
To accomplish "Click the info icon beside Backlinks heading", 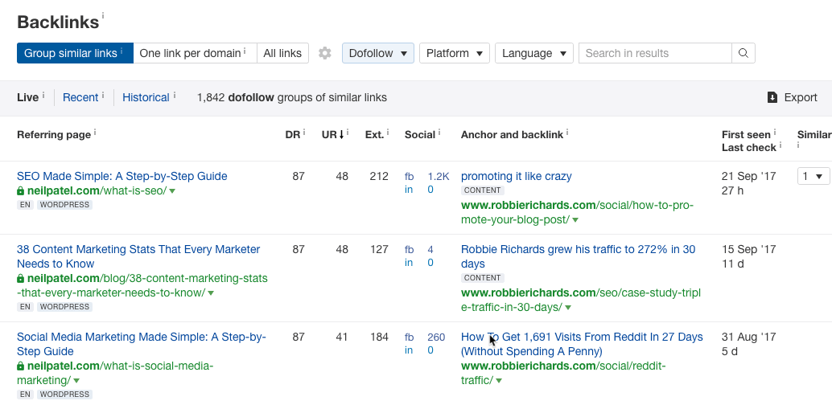I will [103, 15].
